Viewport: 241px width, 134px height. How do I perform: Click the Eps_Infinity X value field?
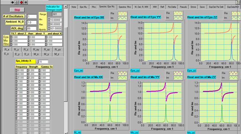tap(43, 62)
